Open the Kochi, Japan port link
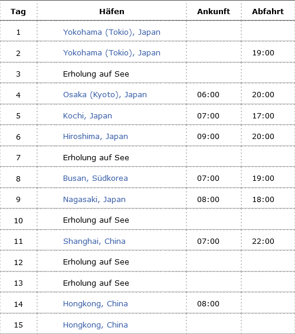 point(87,115)
